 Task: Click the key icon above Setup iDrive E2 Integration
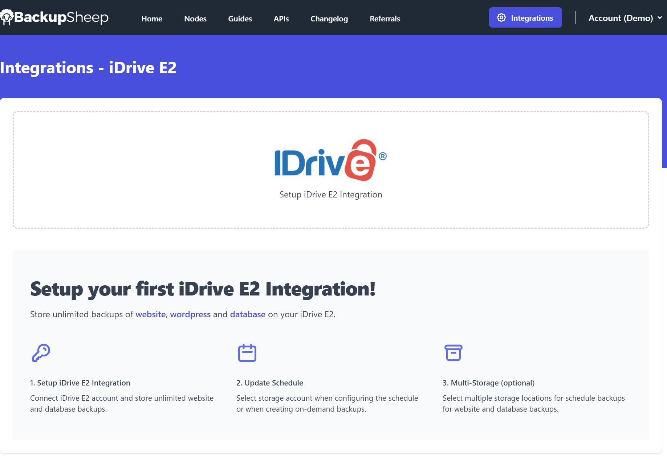[41, 353]
